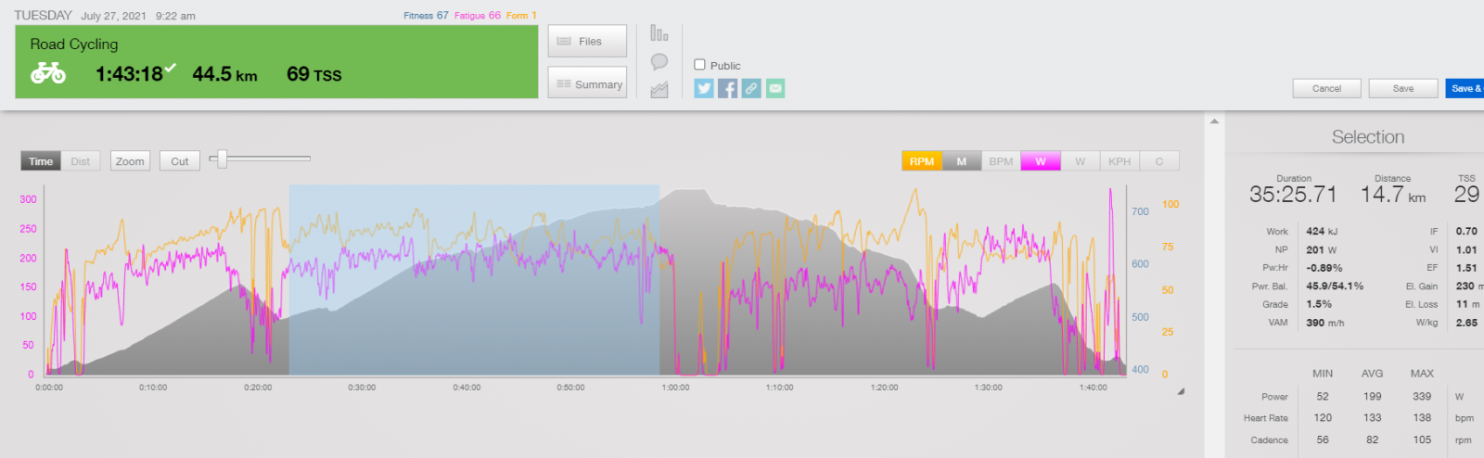
Task: Switch chart axis to Dist
Action: (x=81, y=161)
